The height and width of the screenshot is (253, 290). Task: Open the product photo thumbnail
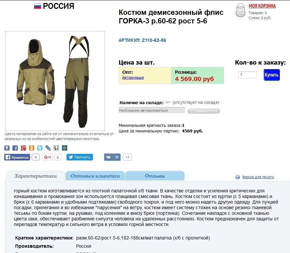coord(55,81)
